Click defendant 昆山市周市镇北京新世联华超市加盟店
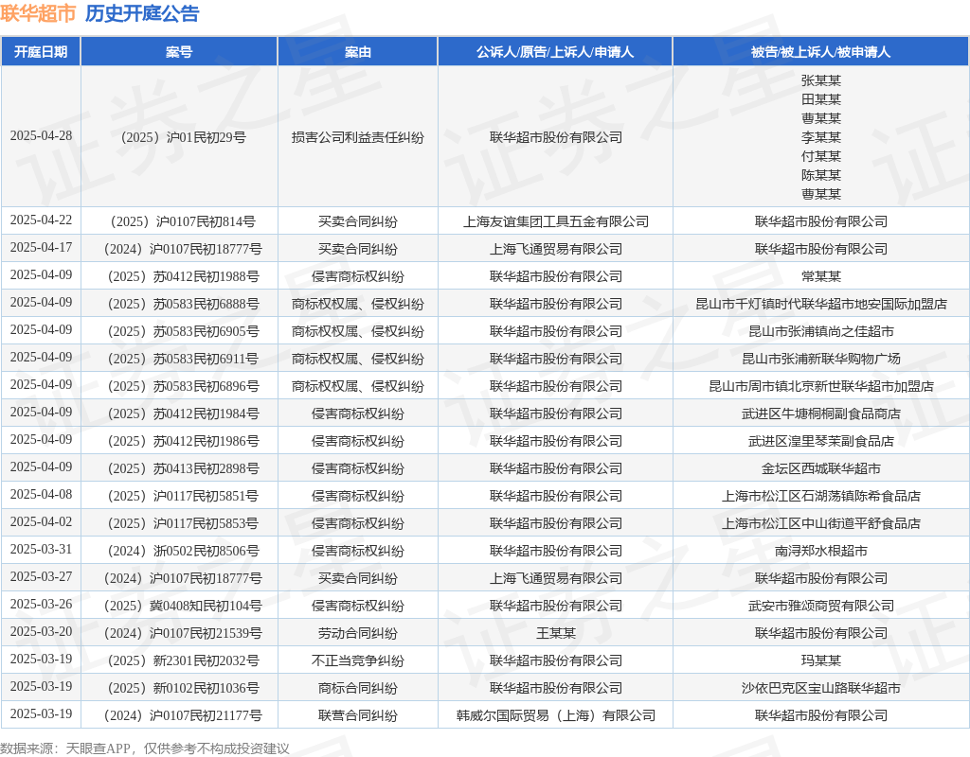Image resolution: width=970 pixels, height=757 pixels. click(x=821, y=386)
